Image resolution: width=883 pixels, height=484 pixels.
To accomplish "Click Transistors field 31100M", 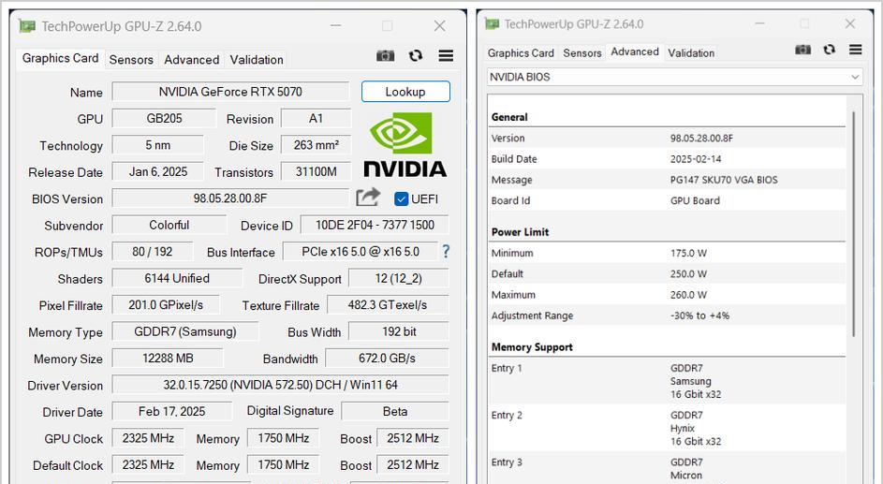I will click(x=316, y=171).
